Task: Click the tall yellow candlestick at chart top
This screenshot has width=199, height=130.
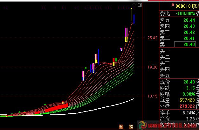Action: click(x=131, y=15)
